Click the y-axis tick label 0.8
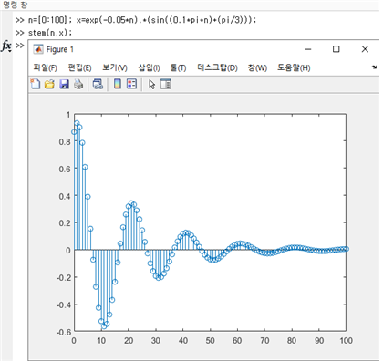The width and height of the screenshot is (383, 361). (x=65, y=141)
